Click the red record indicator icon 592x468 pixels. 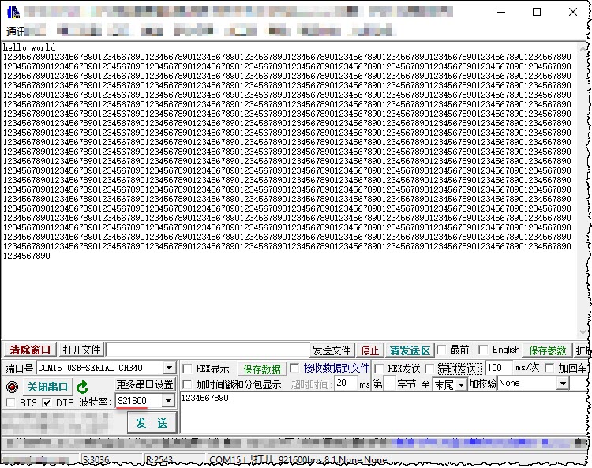[12, 387]
